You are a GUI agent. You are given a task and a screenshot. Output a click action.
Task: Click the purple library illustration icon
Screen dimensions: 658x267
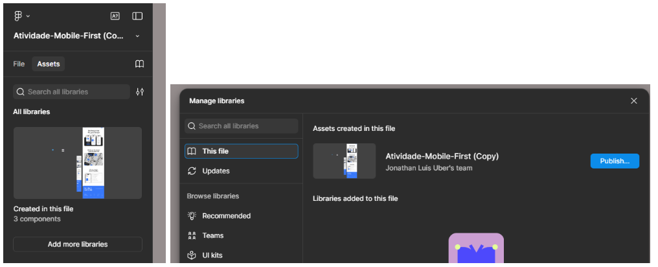pyautogui.click(x=476, y=248)
